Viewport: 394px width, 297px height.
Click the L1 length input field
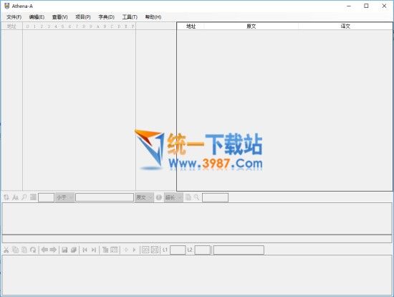click(178, 250)
